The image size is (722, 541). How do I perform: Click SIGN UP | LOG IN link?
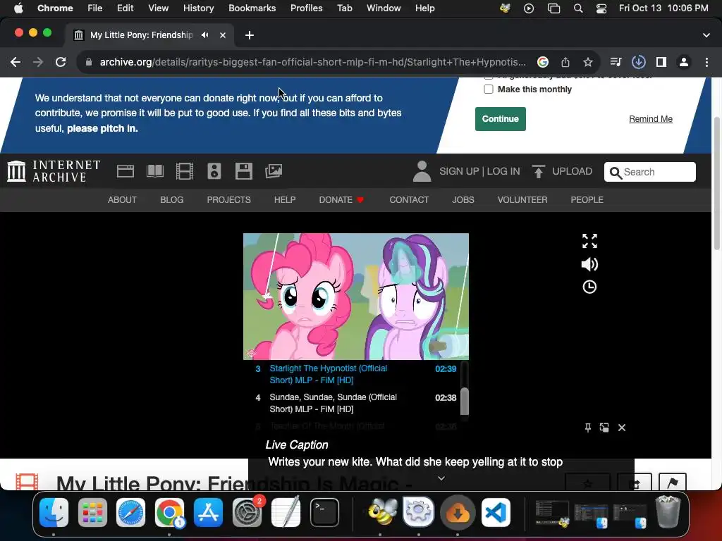click(479, 171)
